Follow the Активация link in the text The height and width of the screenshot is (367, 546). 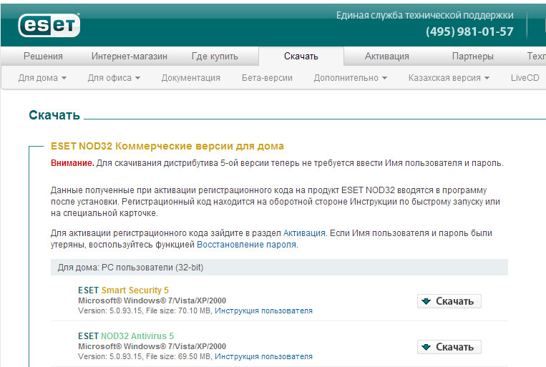coord(304,233)
